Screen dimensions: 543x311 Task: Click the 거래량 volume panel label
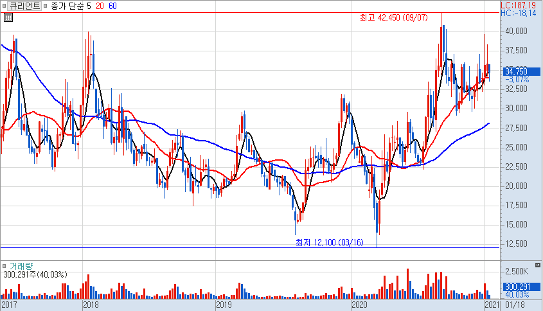tap(21, 266)
